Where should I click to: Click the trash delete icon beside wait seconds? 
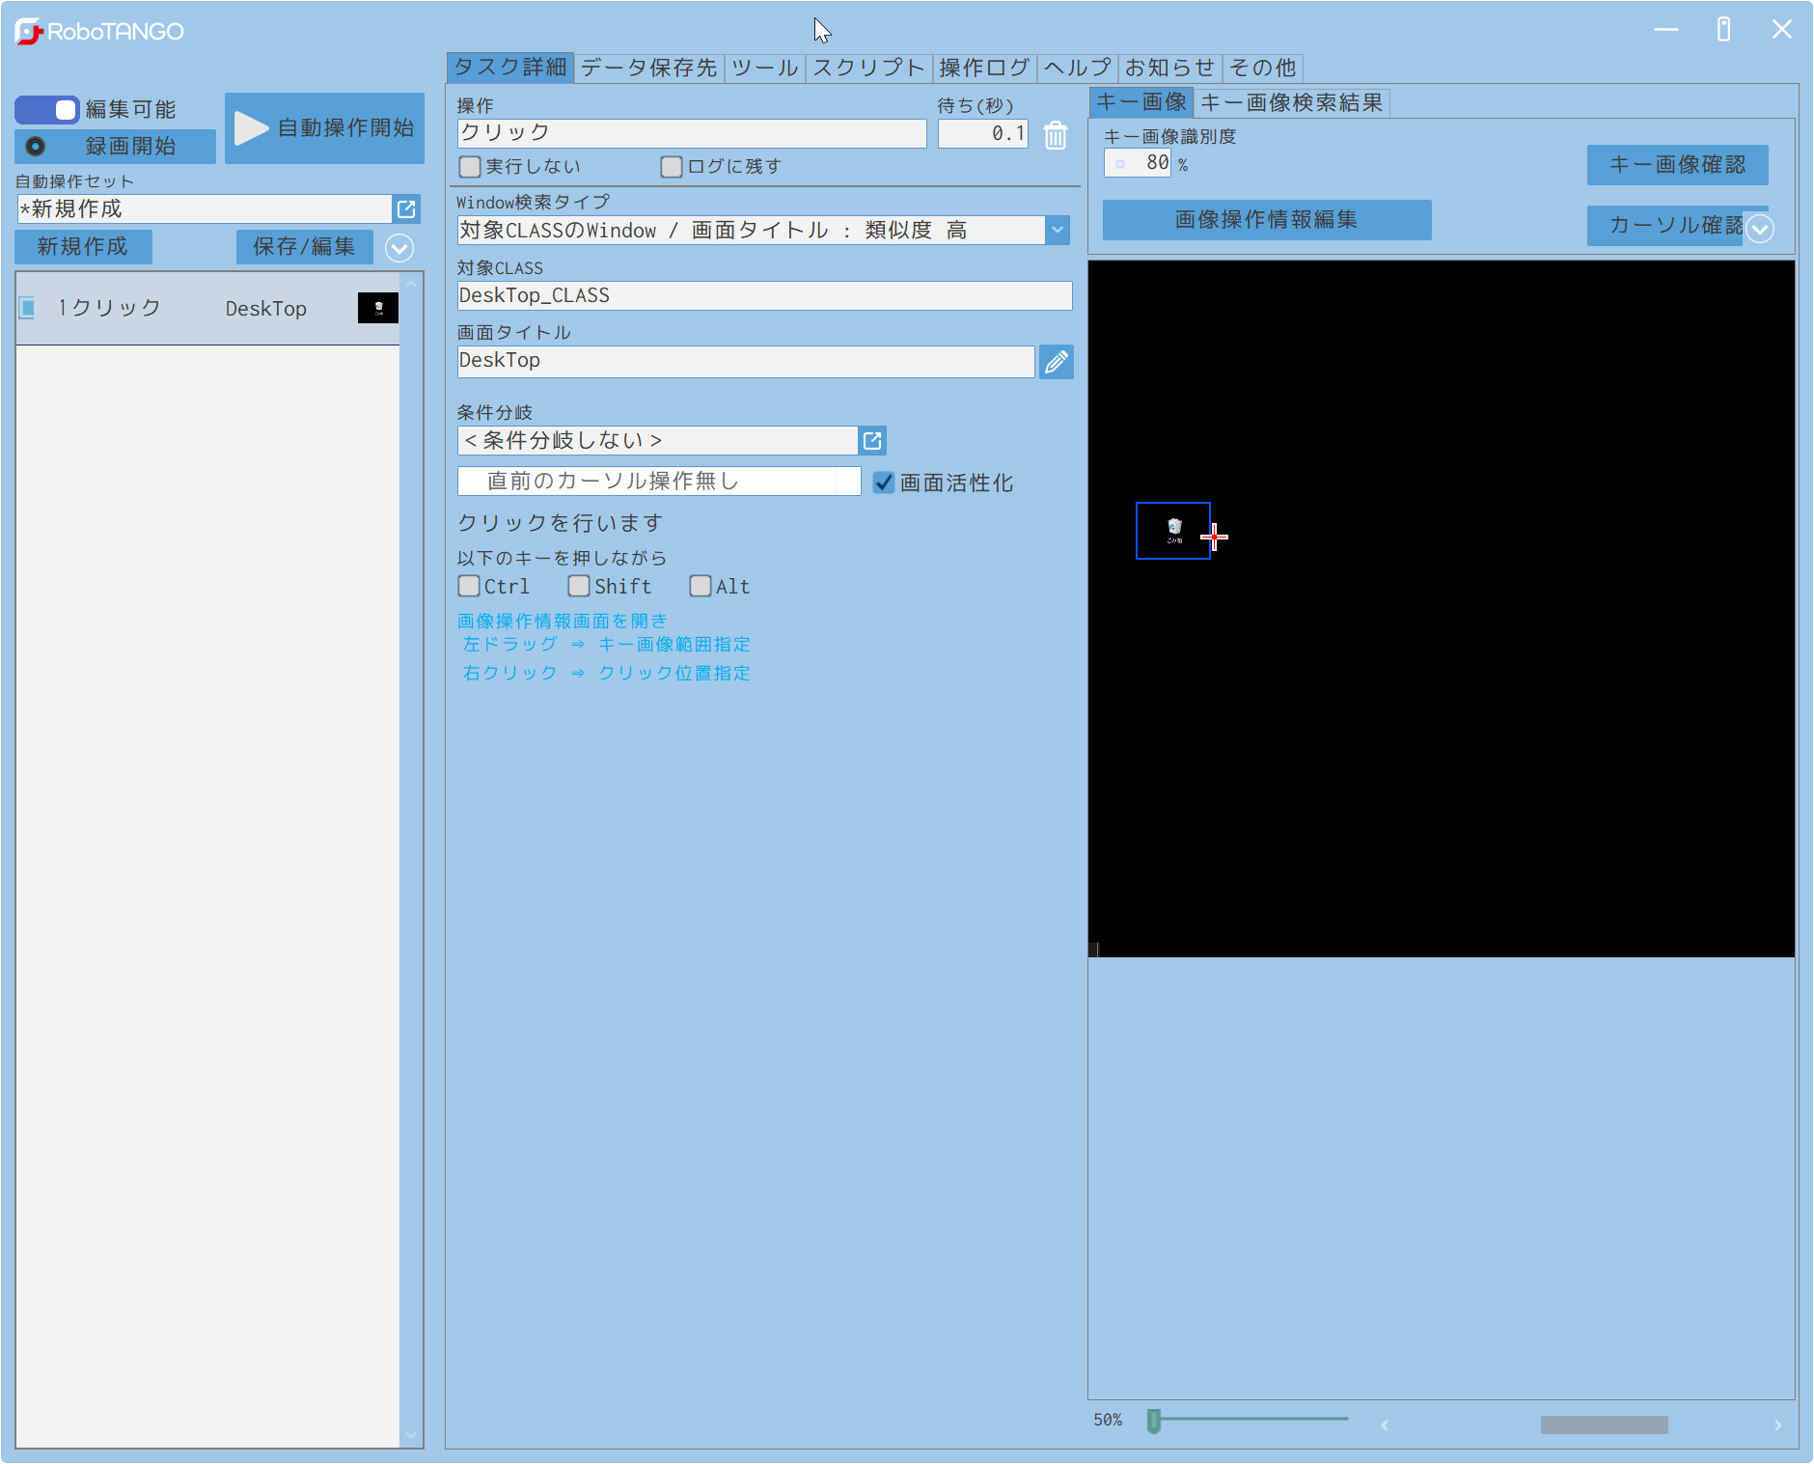[x=1056, y=135]
